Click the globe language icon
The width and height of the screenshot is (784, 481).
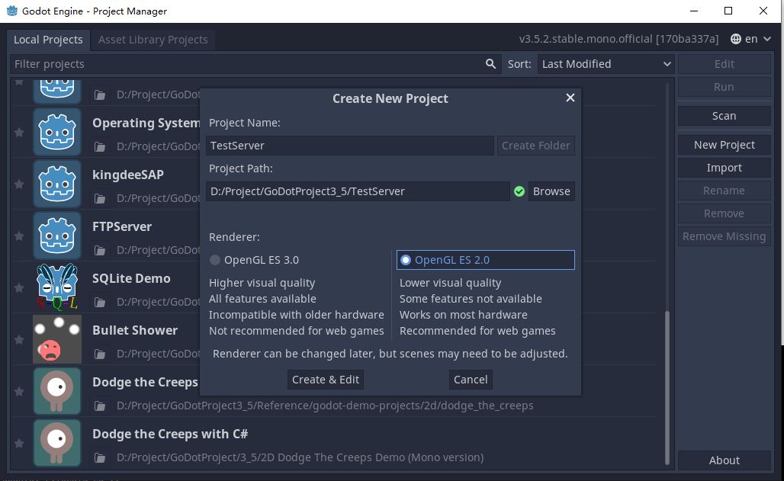pos(735,39)
